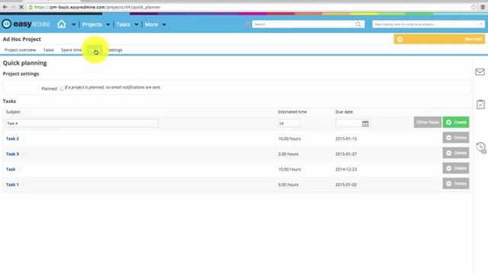Screen dimensions: 488x274
Task: Click the Other fields button
Action: tap(428, 122)
